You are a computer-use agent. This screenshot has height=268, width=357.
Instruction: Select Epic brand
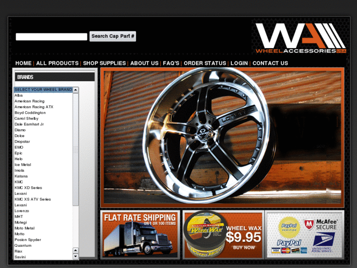point(43,153)
